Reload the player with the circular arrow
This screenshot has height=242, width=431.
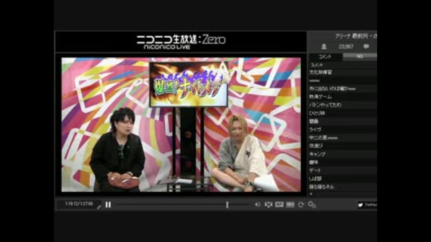coord(301,205)
